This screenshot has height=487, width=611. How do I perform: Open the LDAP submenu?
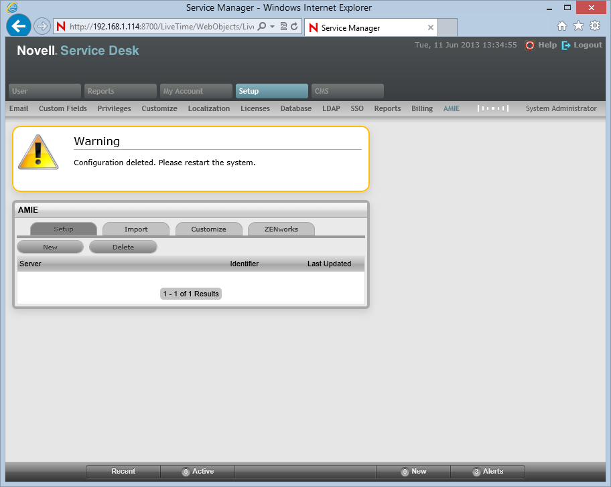click(331, 108)
